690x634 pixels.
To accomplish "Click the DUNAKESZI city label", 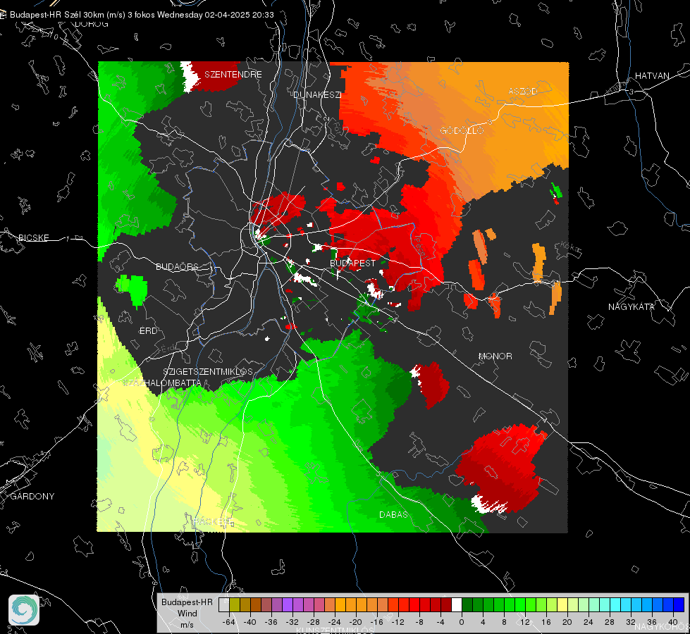I will [x=317, y=94].
